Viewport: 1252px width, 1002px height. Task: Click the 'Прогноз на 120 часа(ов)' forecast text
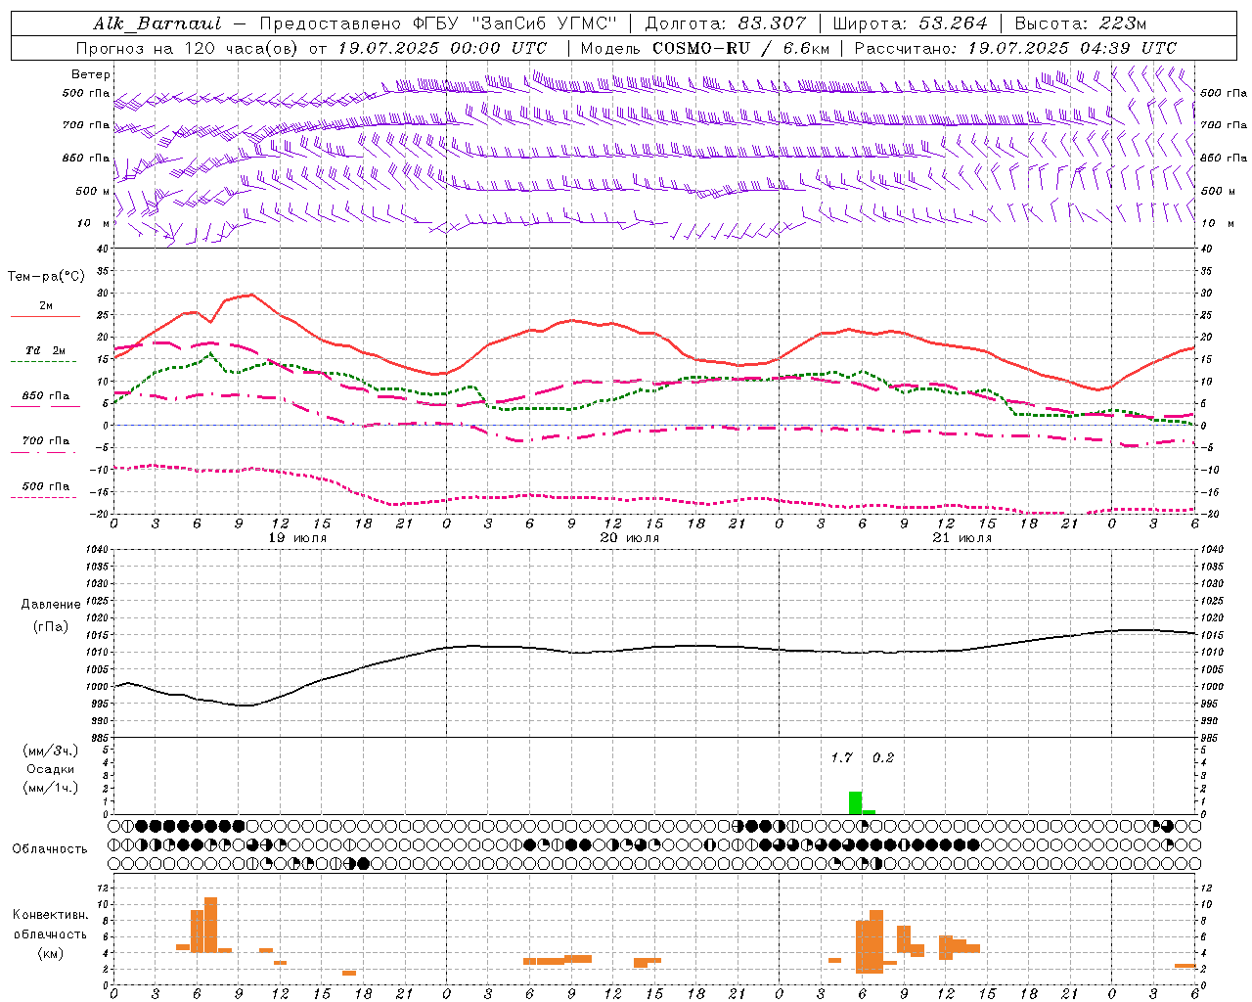188,48
